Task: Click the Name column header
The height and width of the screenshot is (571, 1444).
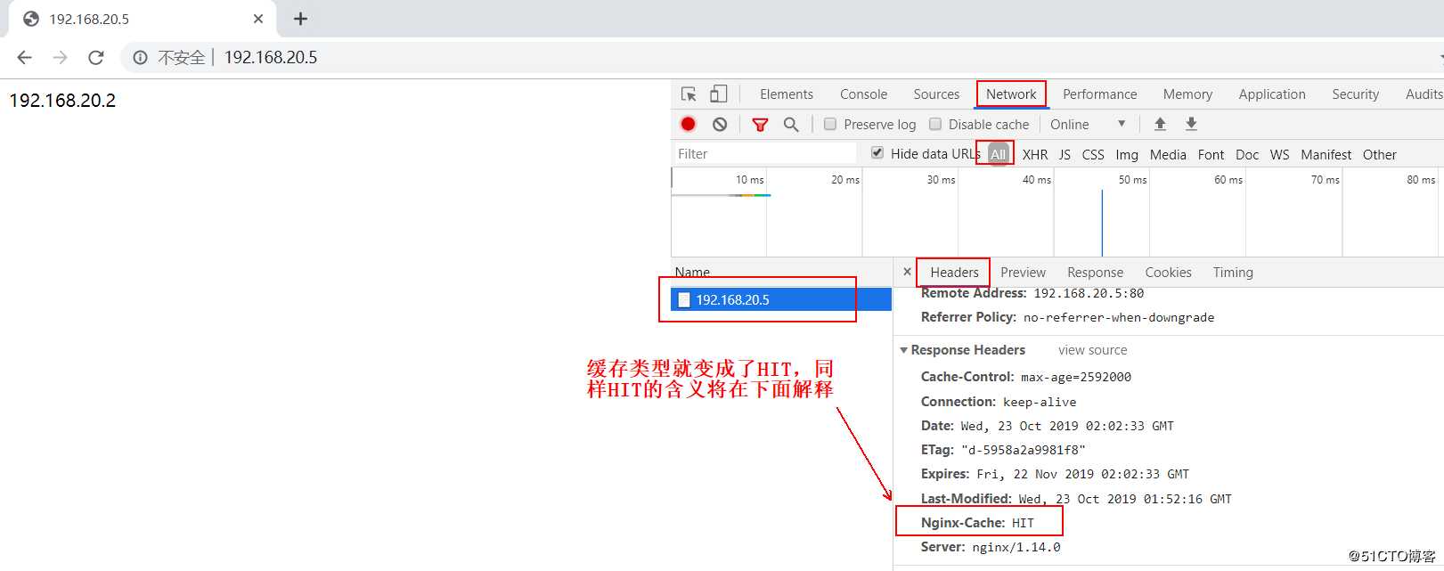Action: 692,273
